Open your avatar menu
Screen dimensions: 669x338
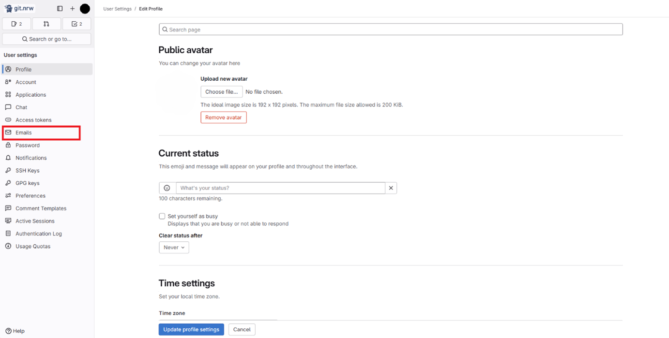pos(85,8)
